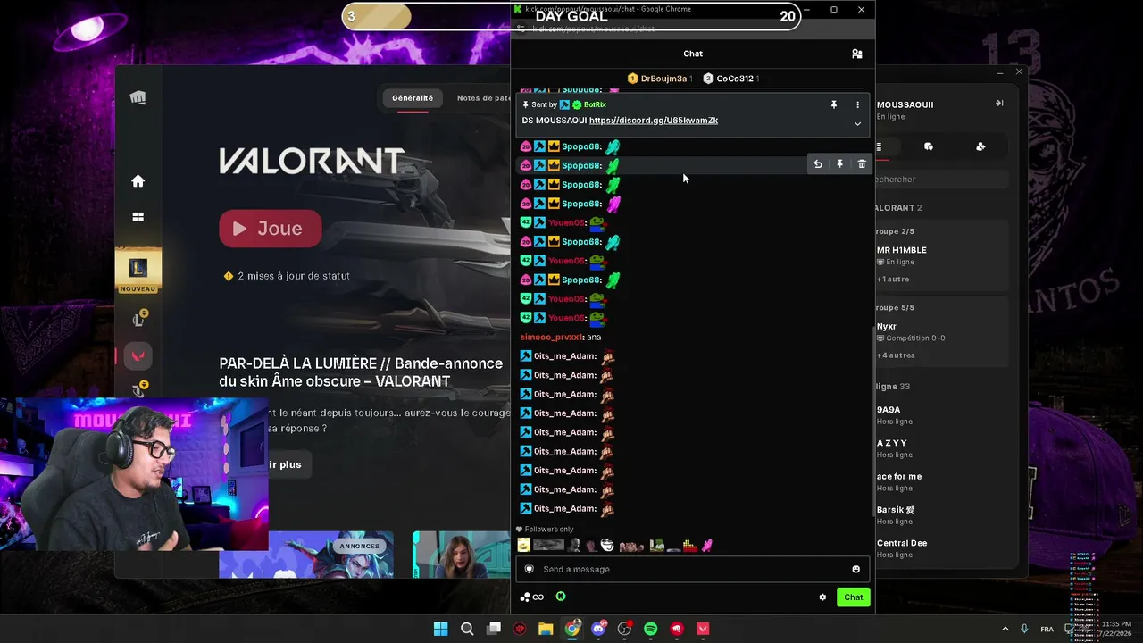Show hidden system tray icons
This screenshot has height=643, width=1143.
click(1005, 629)
